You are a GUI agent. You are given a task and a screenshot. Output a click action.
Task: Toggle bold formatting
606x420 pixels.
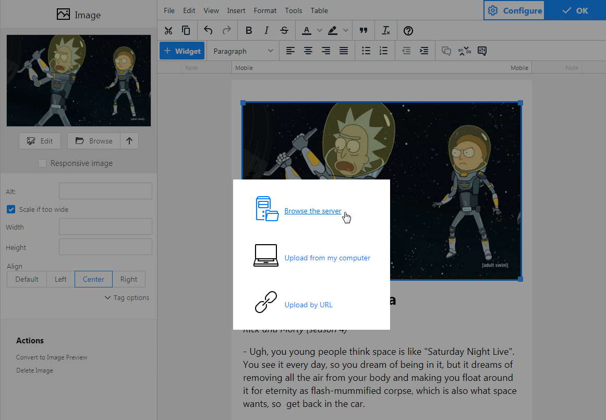click(x=249, y=31)
